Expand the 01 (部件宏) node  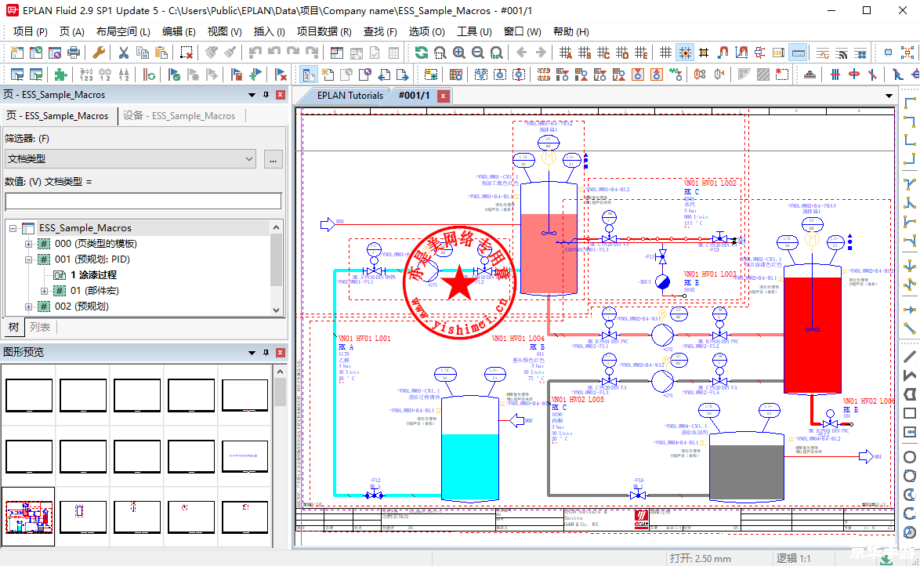[44, 291]
